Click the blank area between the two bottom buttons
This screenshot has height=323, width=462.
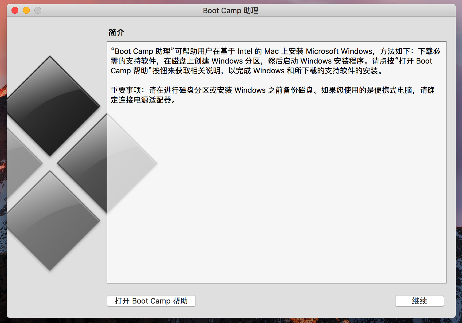pyautogui.click(x=295, y=301)
